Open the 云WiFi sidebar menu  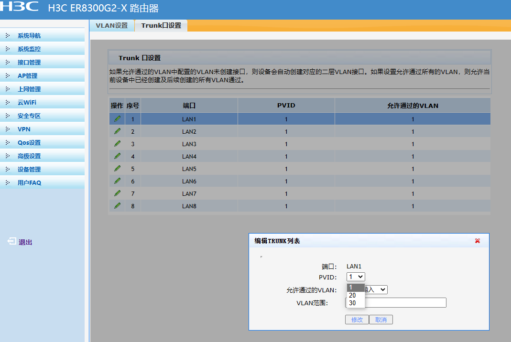pyautogui.click(x=43, y=102)
